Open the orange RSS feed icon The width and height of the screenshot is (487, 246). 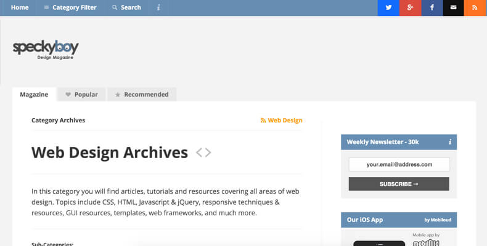click(475, 7)
